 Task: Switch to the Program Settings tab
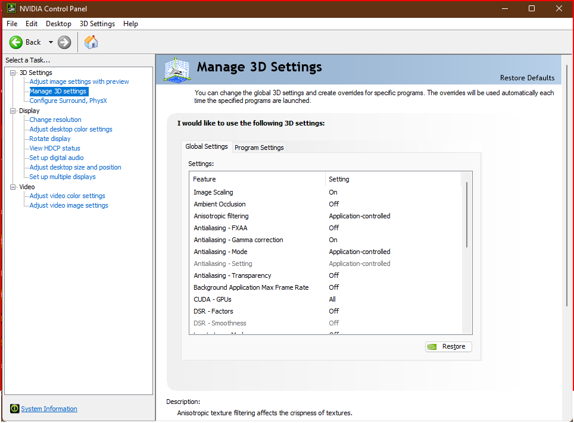point(259,148)
